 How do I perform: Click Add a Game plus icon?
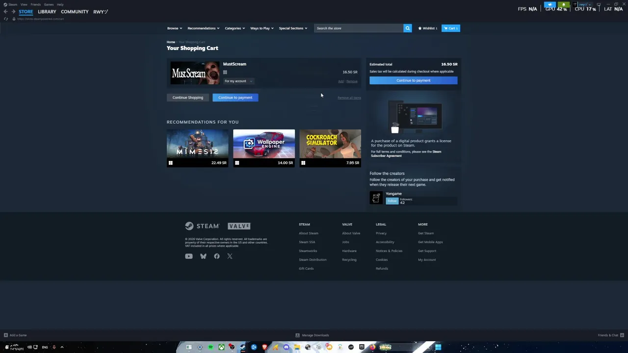[5, 335]
